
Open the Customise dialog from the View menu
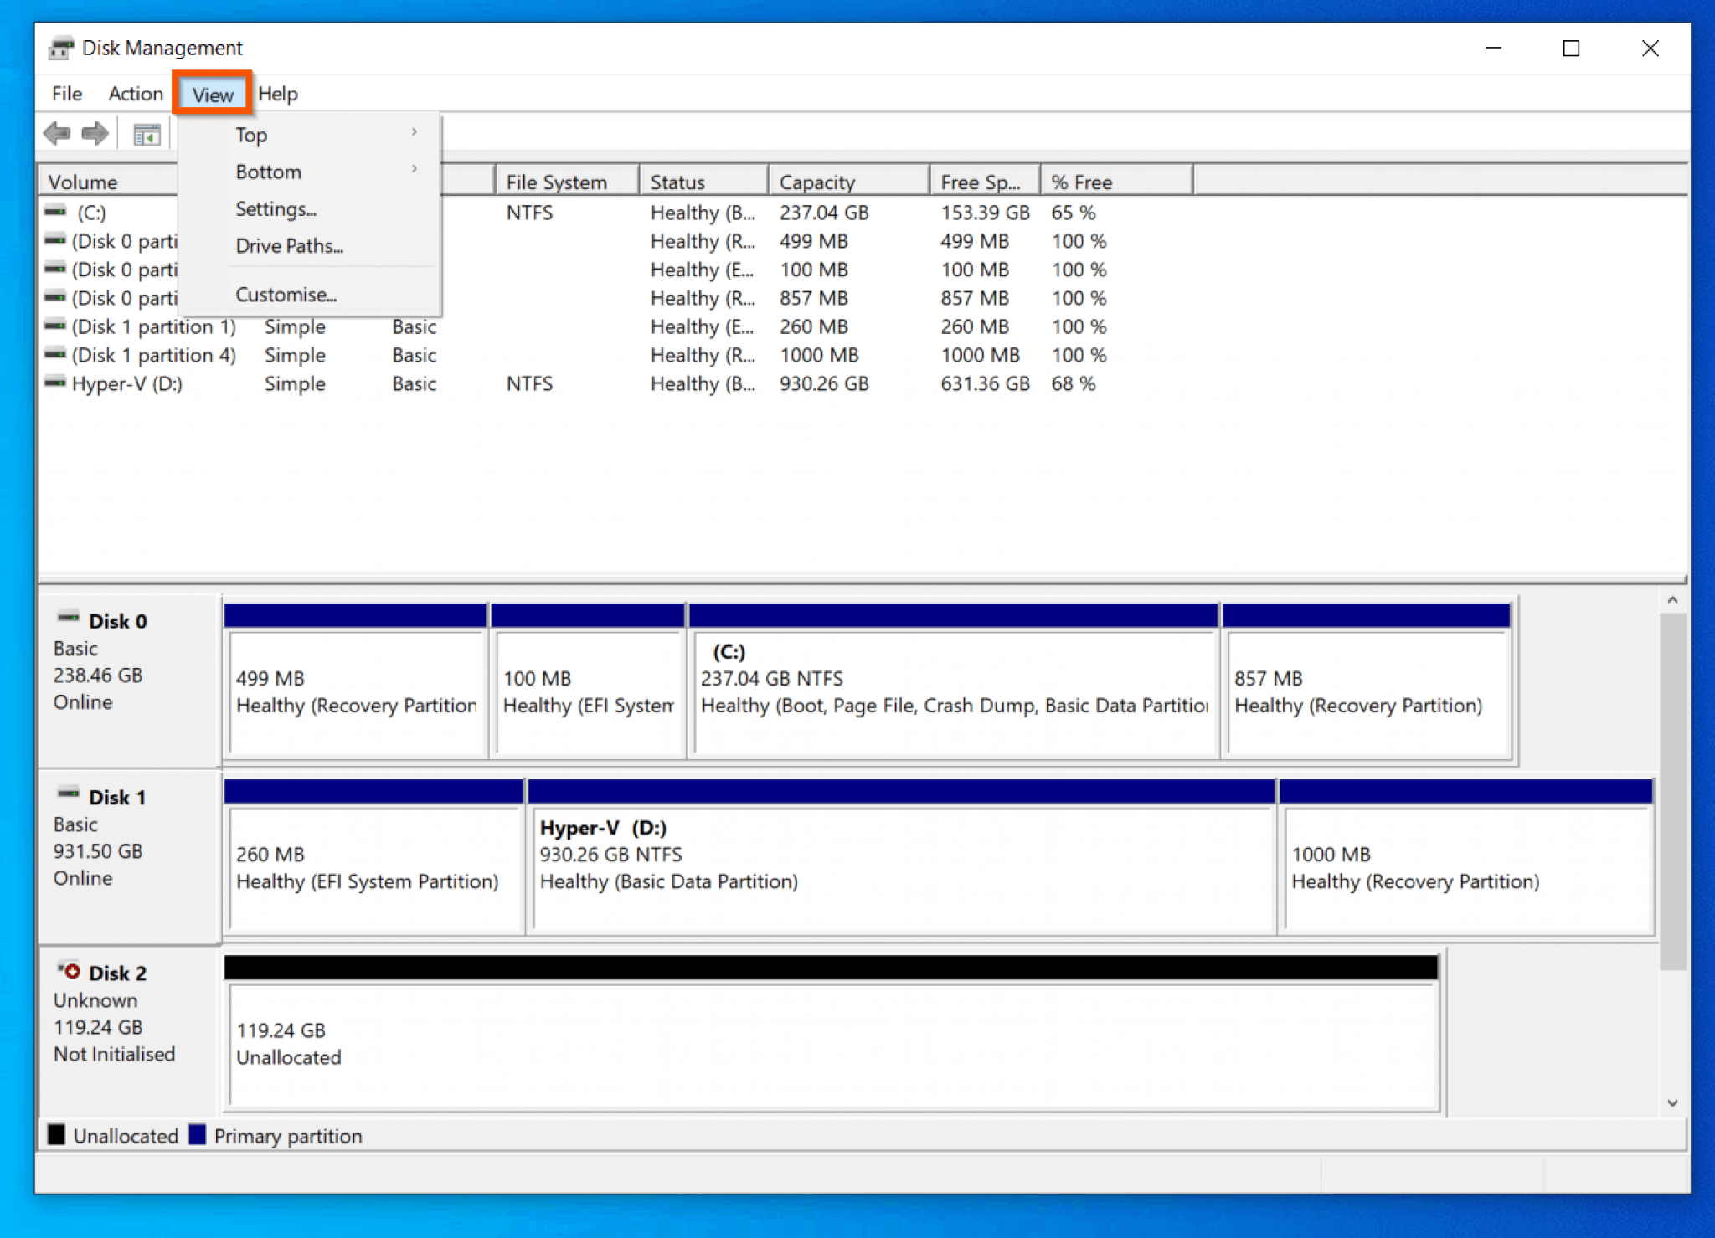[x=286, y=294]
